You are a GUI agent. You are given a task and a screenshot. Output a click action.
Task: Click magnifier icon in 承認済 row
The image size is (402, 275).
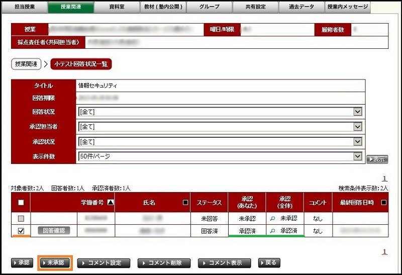pos(272,231)
